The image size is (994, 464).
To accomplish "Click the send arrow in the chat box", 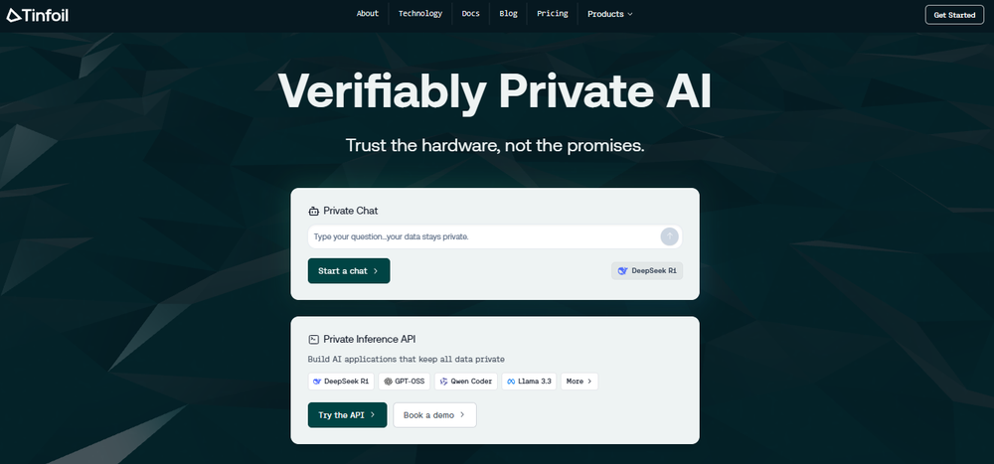I will pos(669,235).
